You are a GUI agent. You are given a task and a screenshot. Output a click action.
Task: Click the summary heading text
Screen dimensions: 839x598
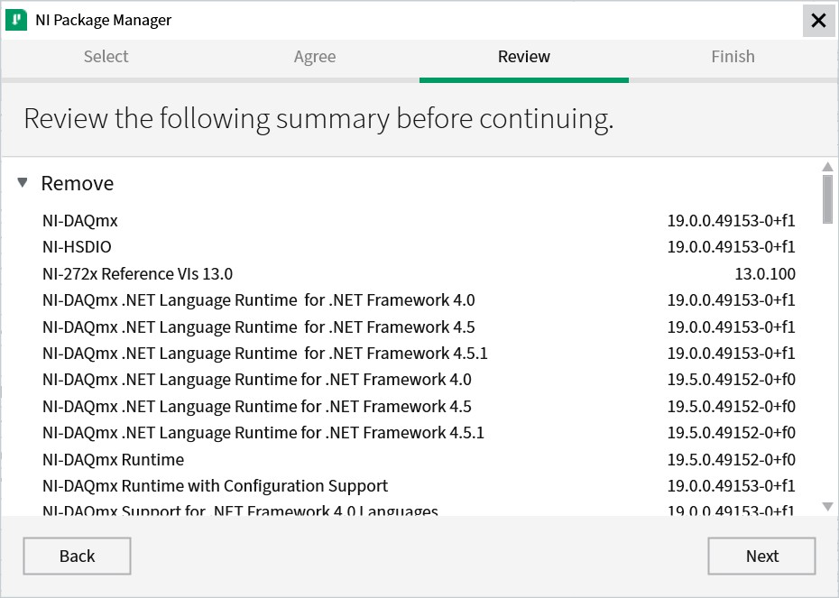click(318, 119)
